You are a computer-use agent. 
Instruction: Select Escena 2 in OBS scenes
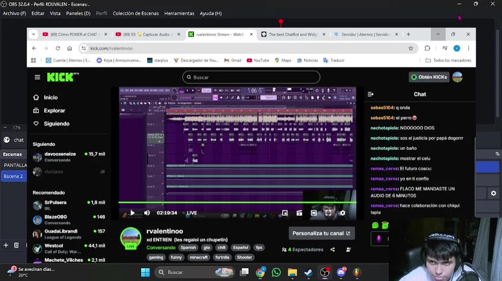coord(13,176)
